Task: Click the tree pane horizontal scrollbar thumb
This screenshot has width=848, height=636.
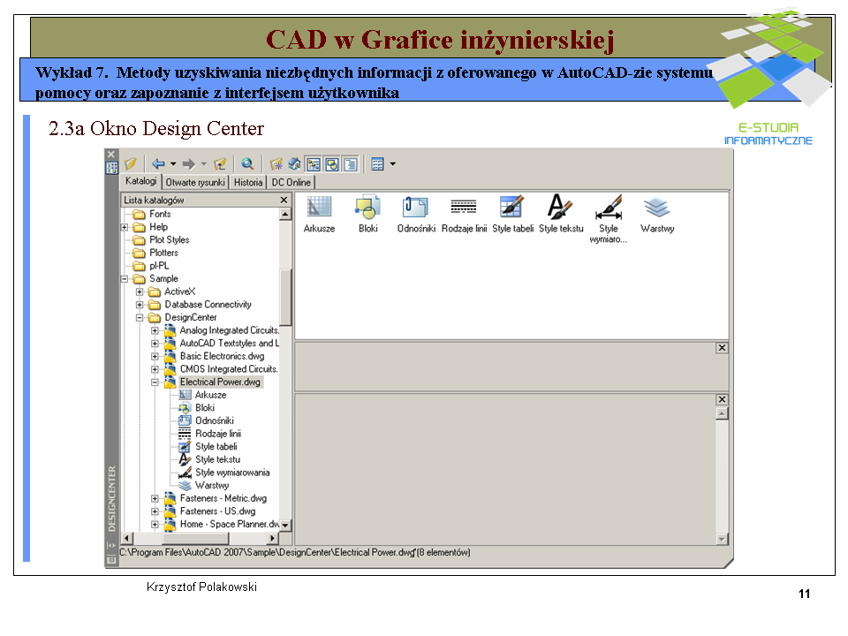Action: (x=195, y=538)
